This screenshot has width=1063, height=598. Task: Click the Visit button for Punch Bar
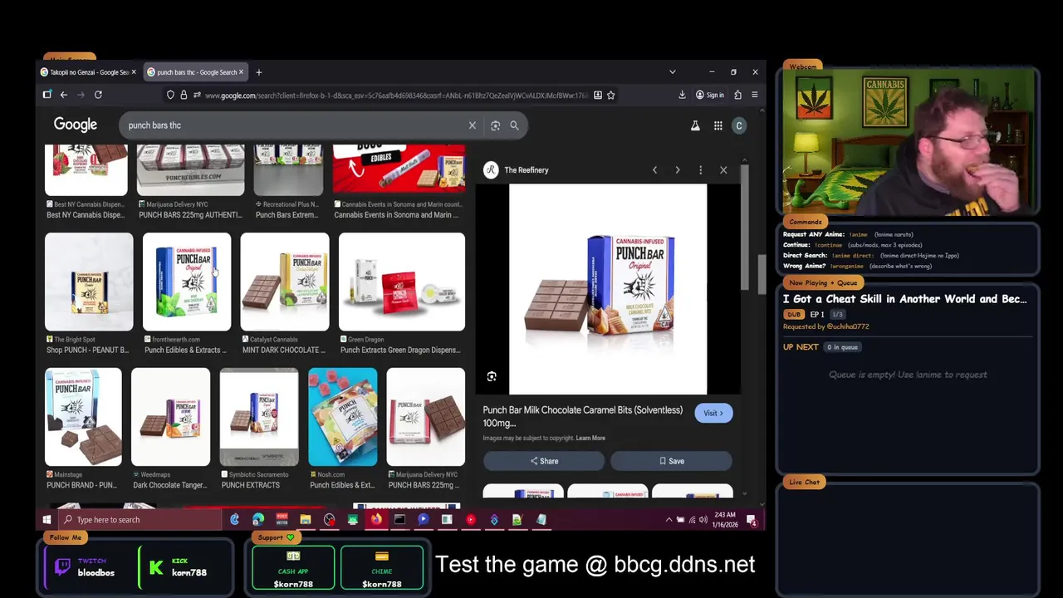(x=713, y=413)
